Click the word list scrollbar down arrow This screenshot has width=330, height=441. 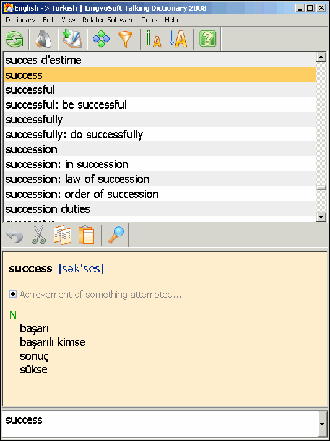coord(321,216)
